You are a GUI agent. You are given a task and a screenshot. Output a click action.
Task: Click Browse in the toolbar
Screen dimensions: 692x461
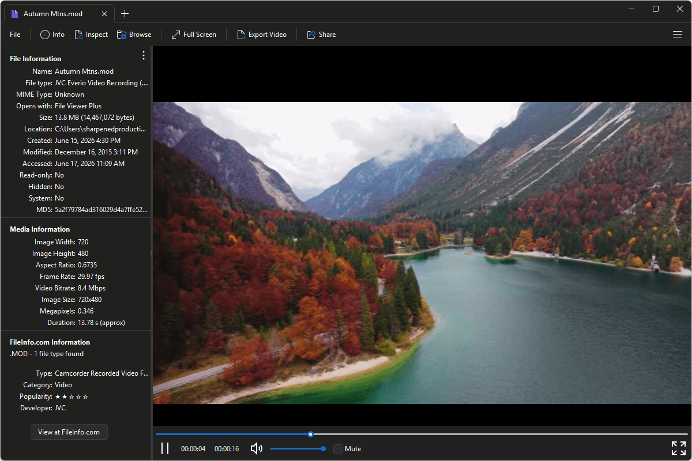pos(134,35)
